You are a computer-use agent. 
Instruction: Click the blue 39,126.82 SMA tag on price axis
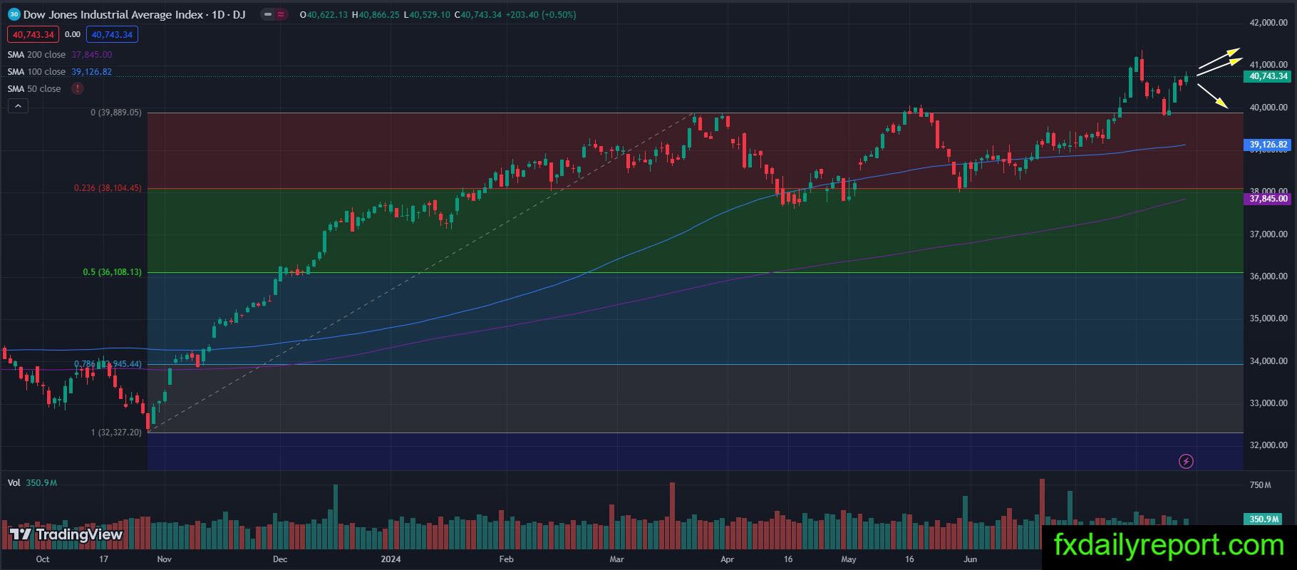click(1269, 145)
